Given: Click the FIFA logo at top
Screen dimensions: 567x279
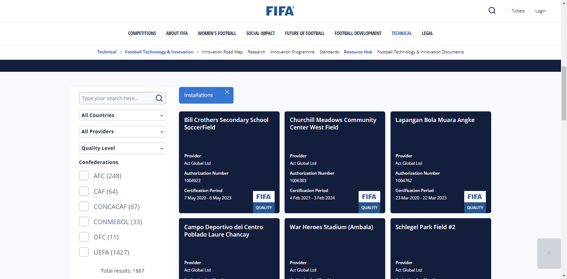Looking at the screenshot, I should point(280,11).
